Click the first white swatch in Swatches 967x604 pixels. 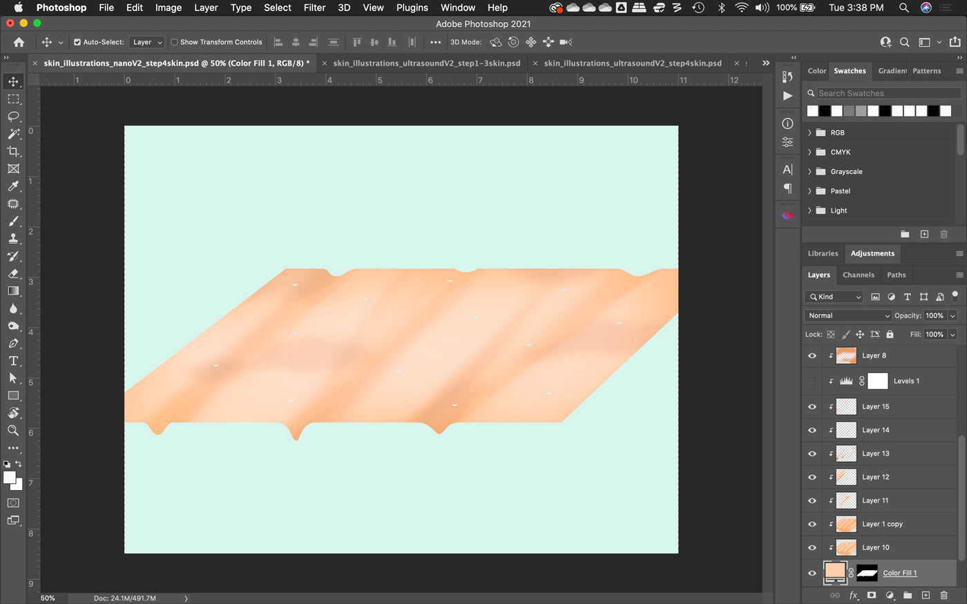coord(813,110)
